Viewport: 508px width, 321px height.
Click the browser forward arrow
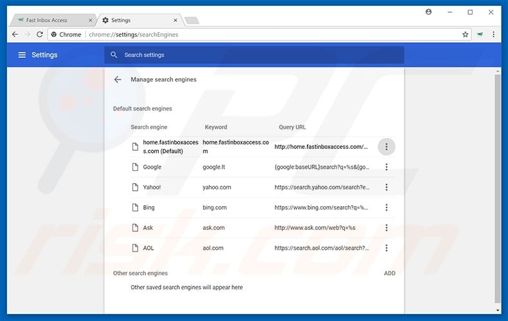pyautogui.click(x=27, y=34)
